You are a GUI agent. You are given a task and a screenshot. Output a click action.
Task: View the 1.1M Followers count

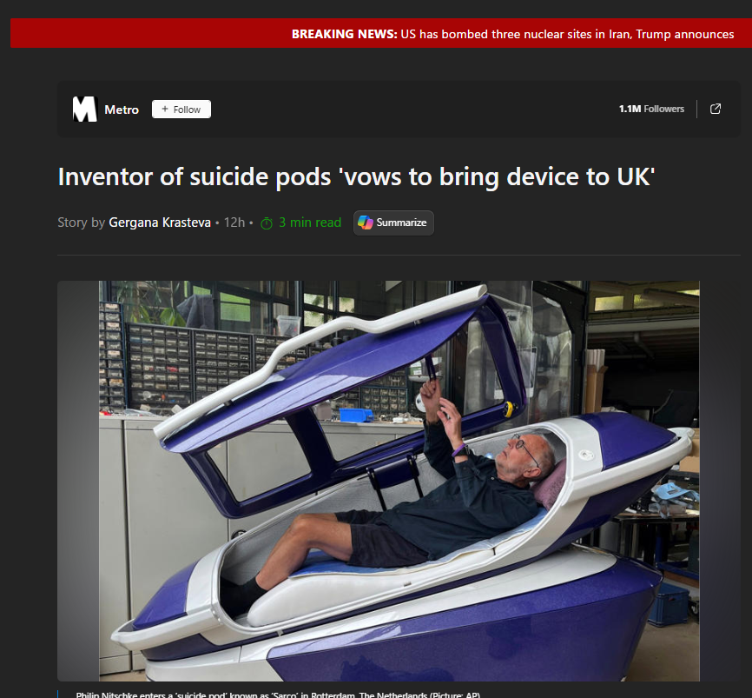(651, 109)
